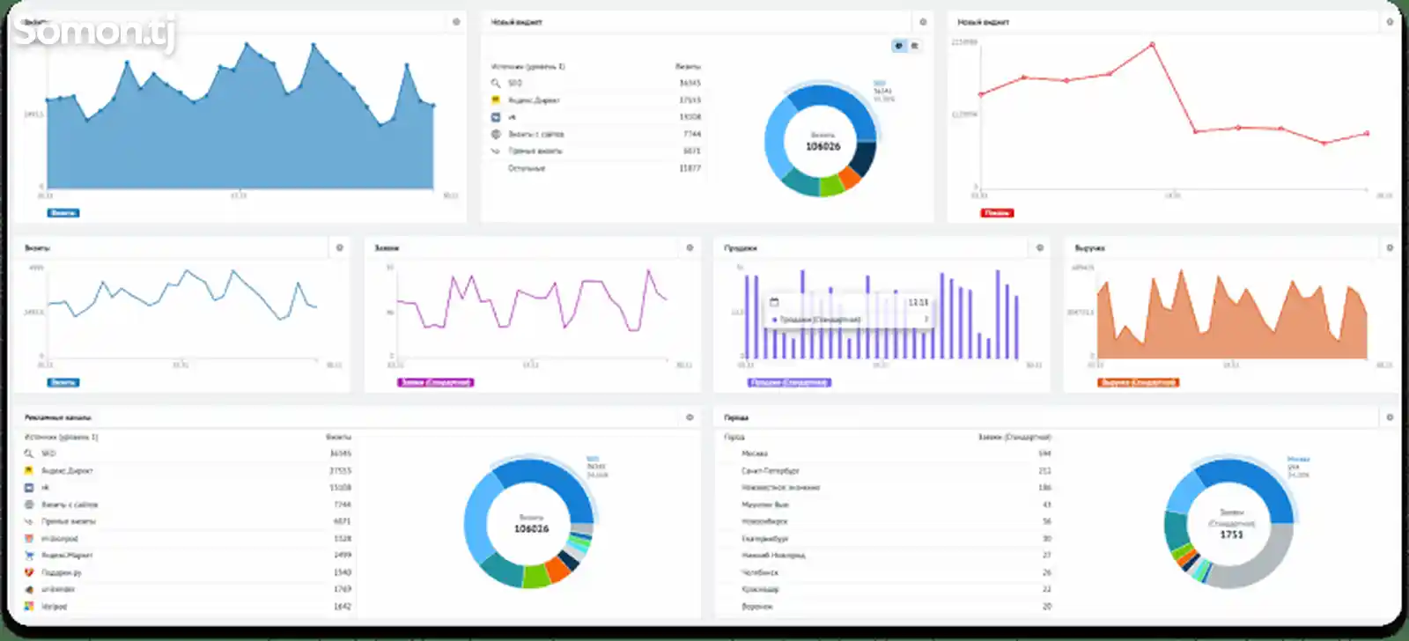Open settings gear of the Визиты line widget
The image size is (1409, 641).
[x=340, y=248]
